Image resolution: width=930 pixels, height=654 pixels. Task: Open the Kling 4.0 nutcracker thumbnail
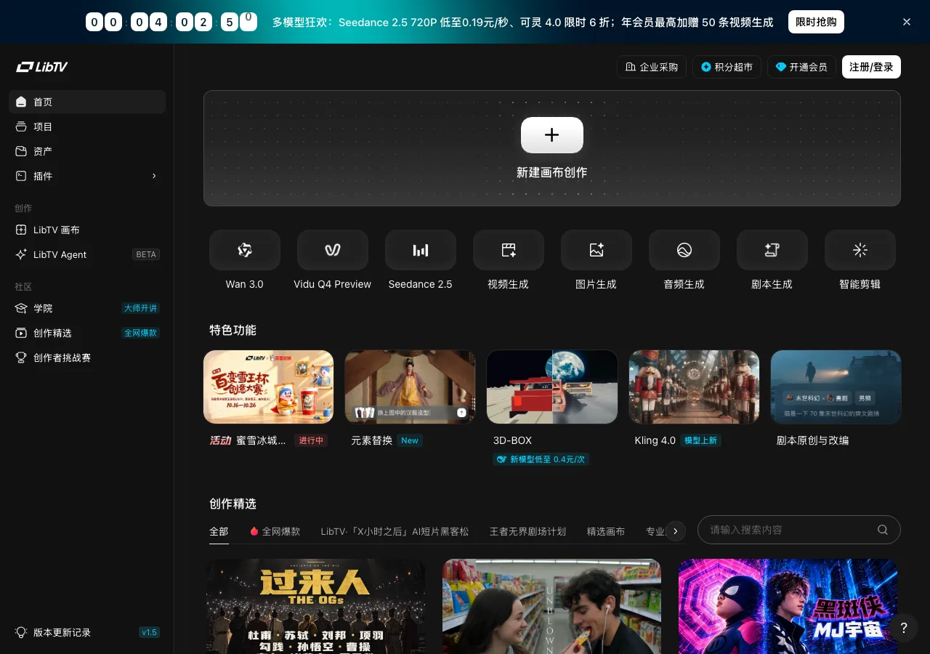coord(694,387)
